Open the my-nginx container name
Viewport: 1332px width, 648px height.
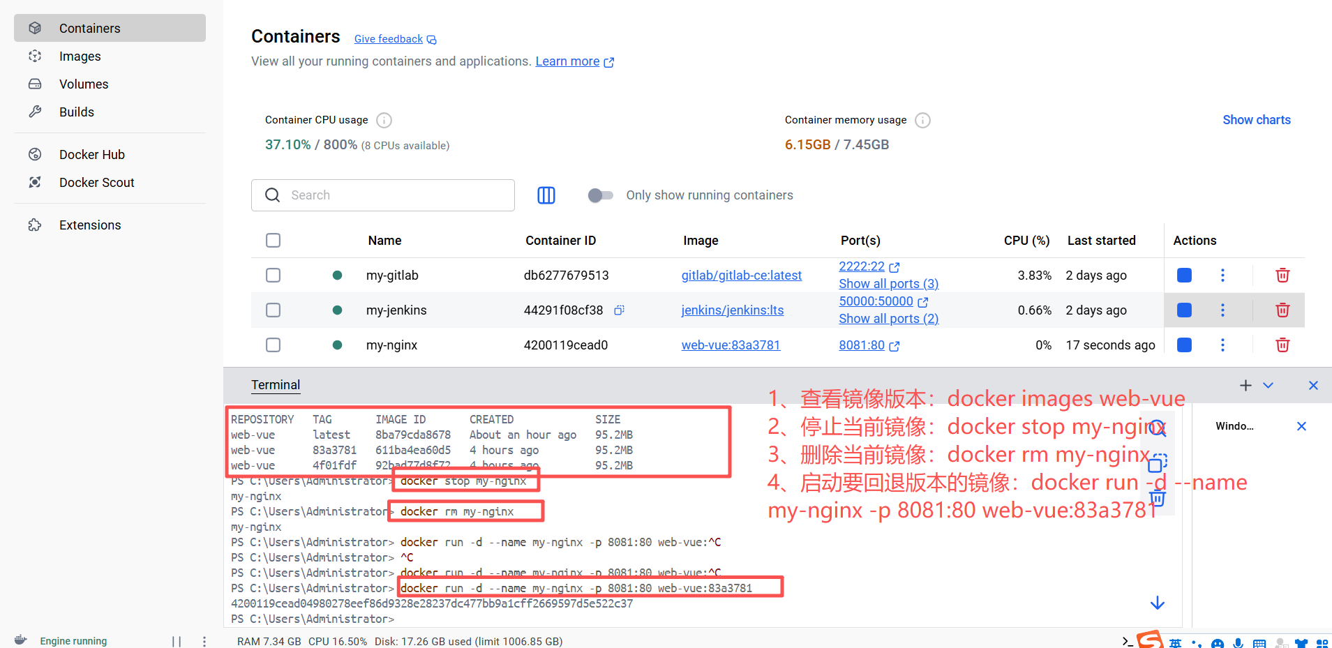coord(391,345)
